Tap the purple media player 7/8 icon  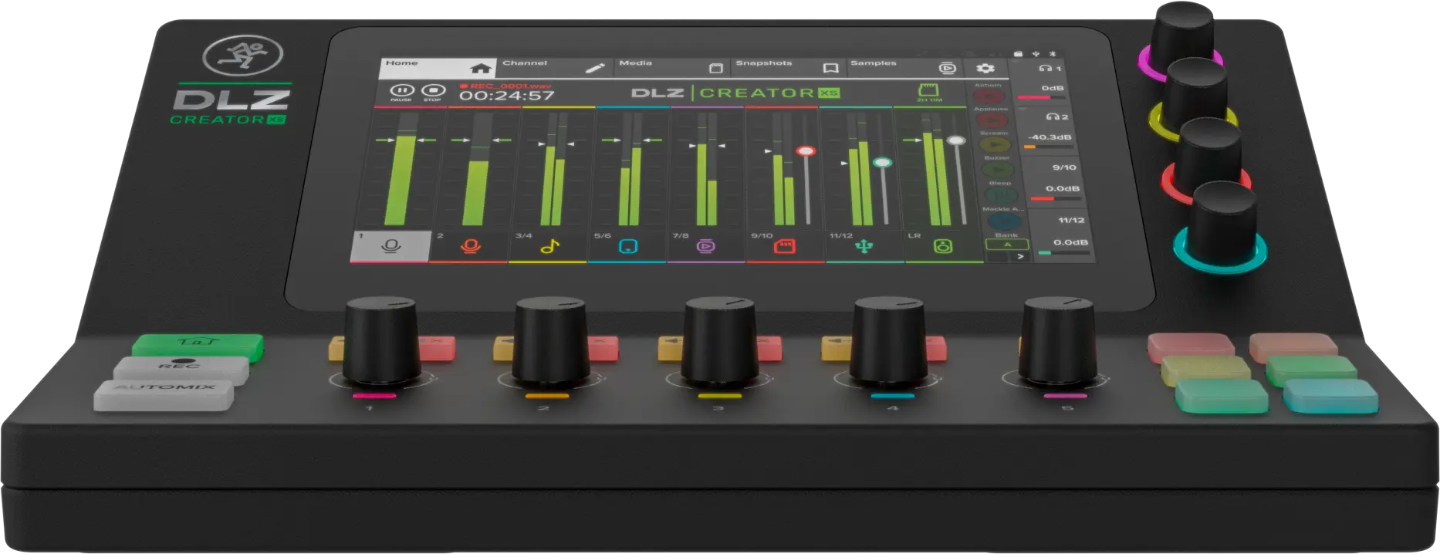706,246
